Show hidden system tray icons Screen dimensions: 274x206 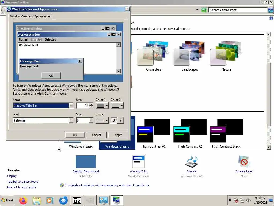[x=230, y=200]
